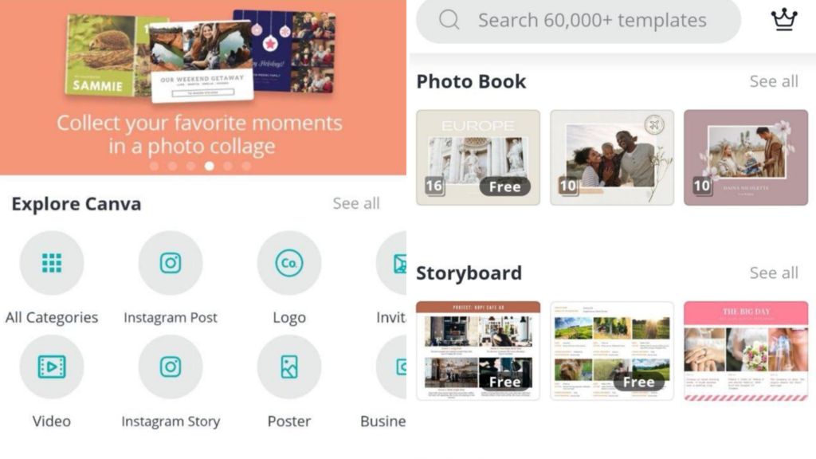Viewport: 816px width, 459px height.
Task: Jump to the first banner carousel dot
Action: [x=154, y=166]
